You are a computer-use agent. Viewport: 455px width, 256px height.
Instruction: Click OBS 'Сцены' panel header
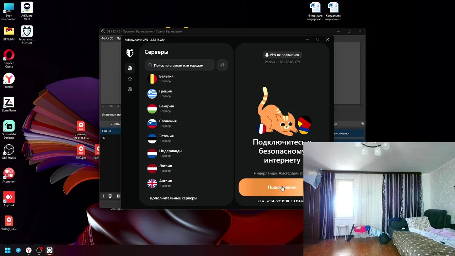point(115,124)
